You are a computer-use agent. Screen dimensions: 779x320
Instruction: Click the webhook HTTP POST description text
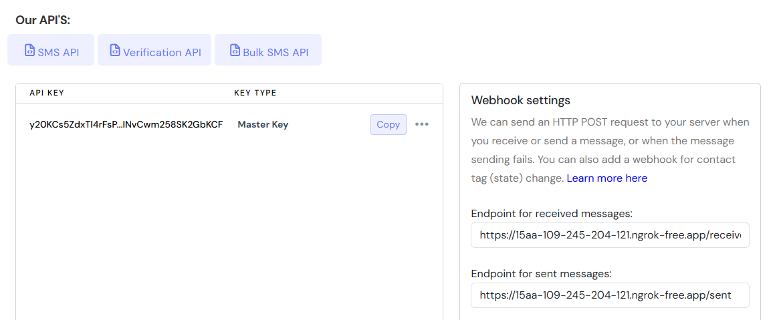pos(609,141)
